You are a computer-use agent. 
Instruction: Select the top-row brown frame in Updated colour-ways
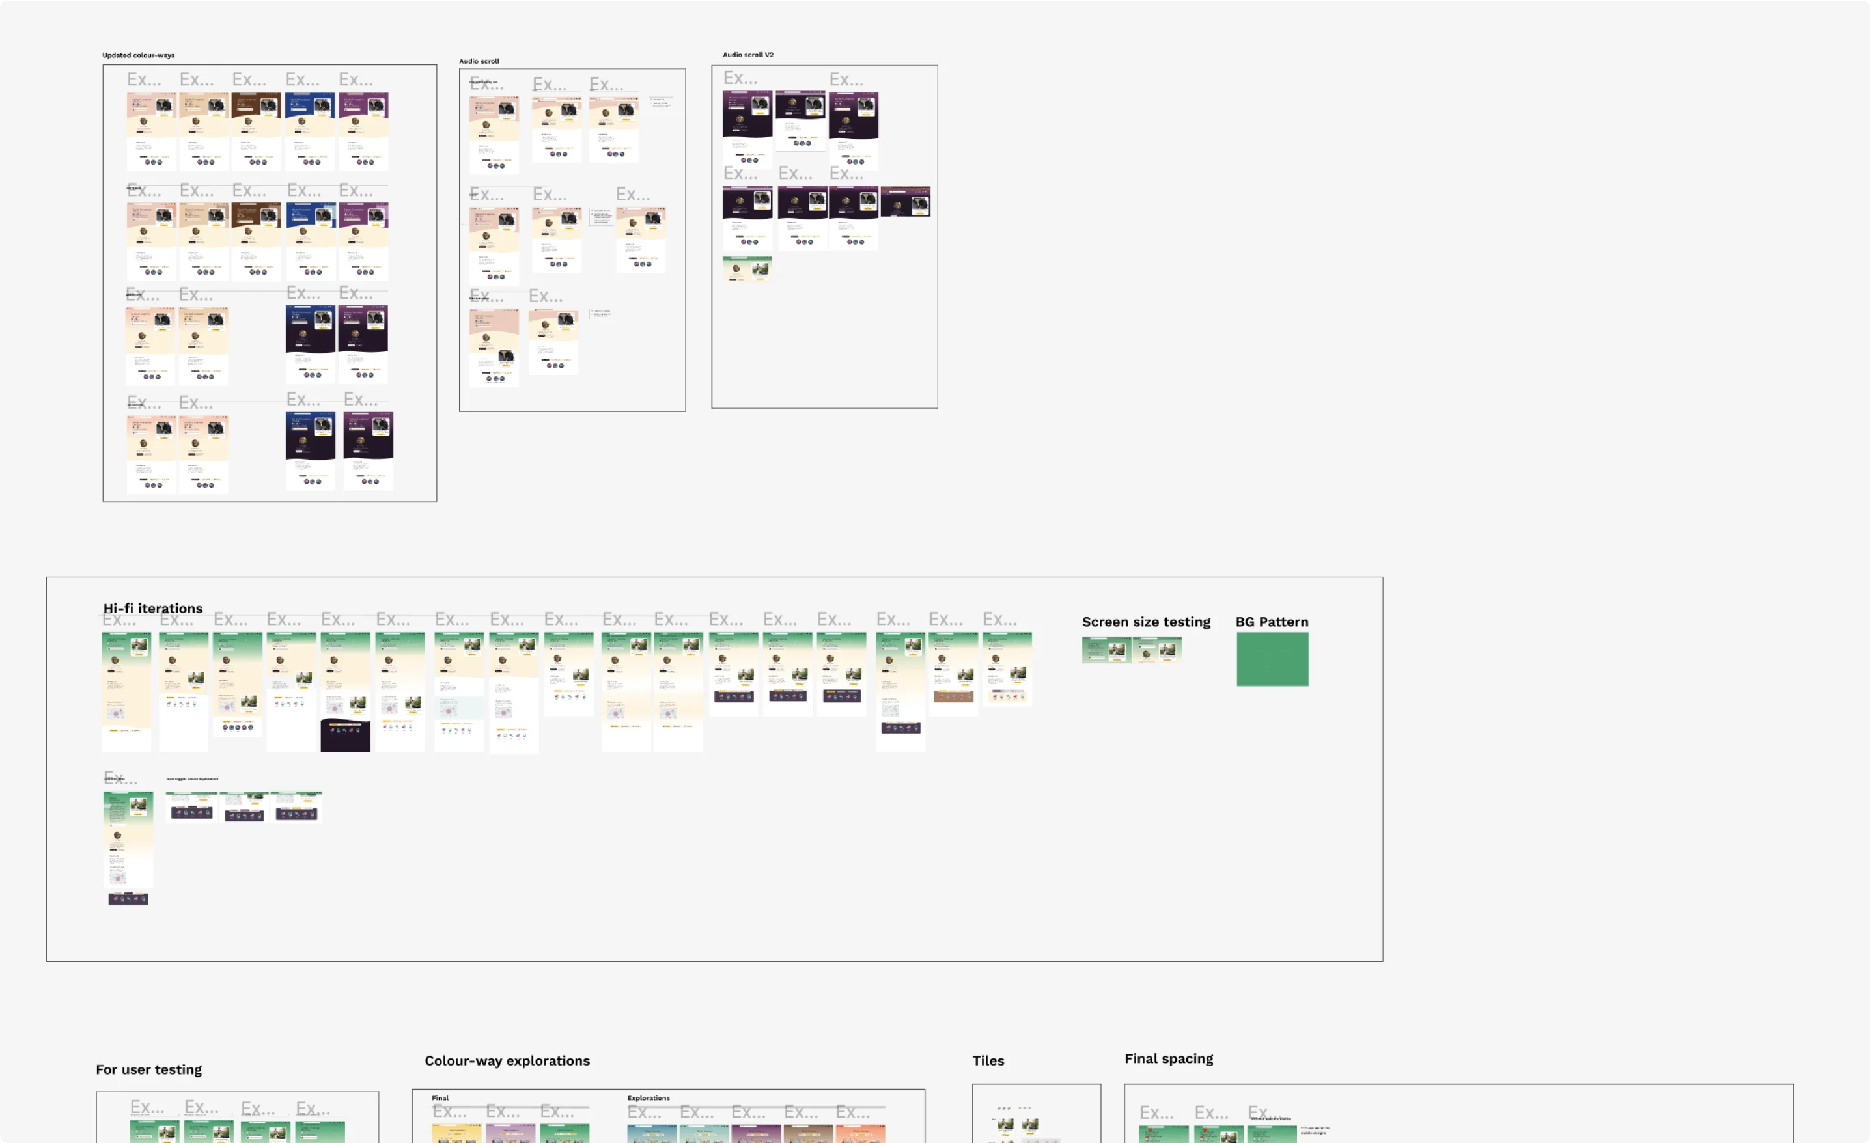pos(256,131)
